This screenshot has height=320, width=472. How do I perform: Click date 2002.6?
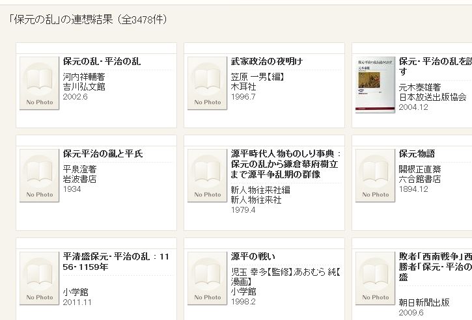tap(76, 96)
